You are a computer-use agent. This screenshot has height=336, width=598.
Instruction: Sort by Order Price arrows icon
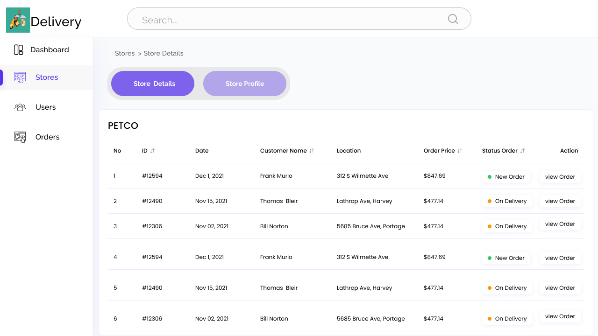point(460,151)
